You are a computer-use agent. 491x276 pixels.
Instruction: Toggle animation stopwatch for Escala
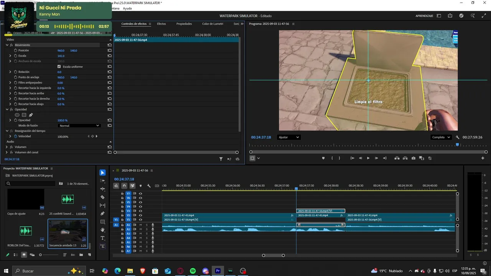pyautogui.click(x=16, y=56)
